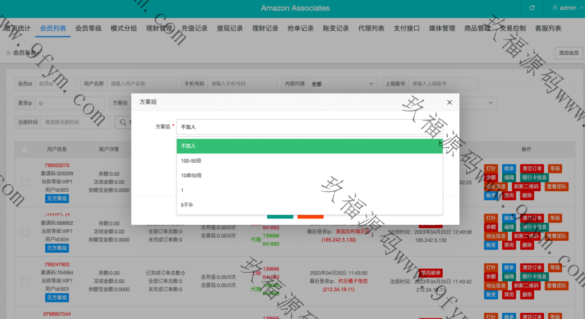Image resolution: width=585 pixels, height=319 pixels.
Task: Open the 内部代理 dropdown set to 全部
Action: tap(342, 84)
